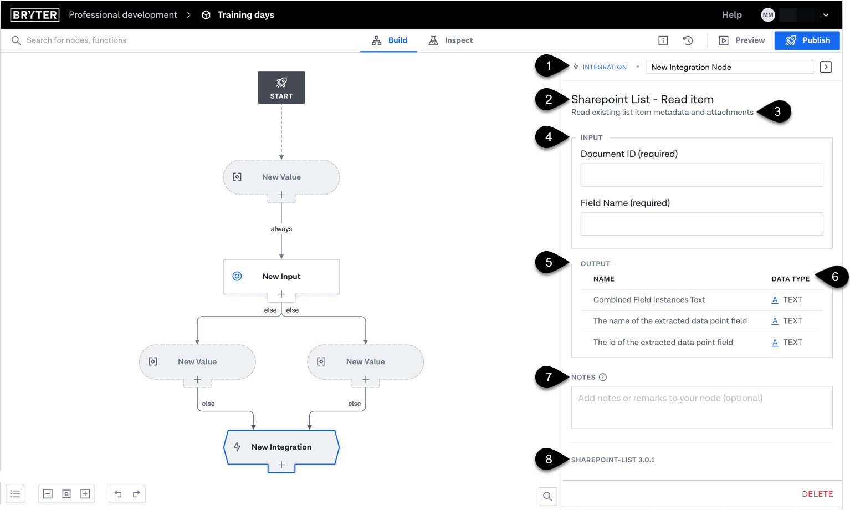Image resolution: width=850 pixels, height=510 pixels.
Task: Open version history clock icon
Action: tap(688, 40)
